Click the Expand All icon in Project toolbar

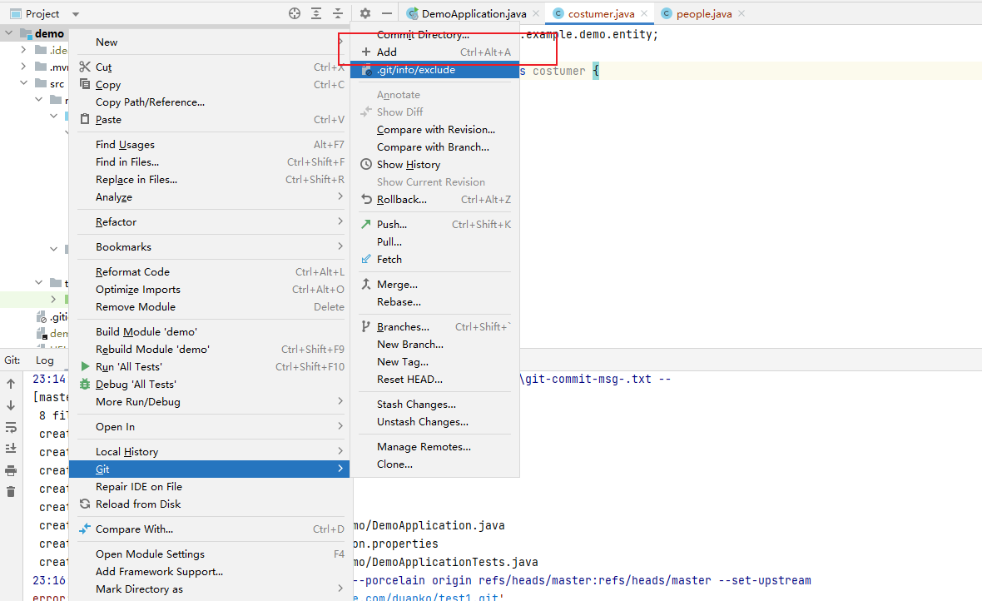[x=316, y=13]
